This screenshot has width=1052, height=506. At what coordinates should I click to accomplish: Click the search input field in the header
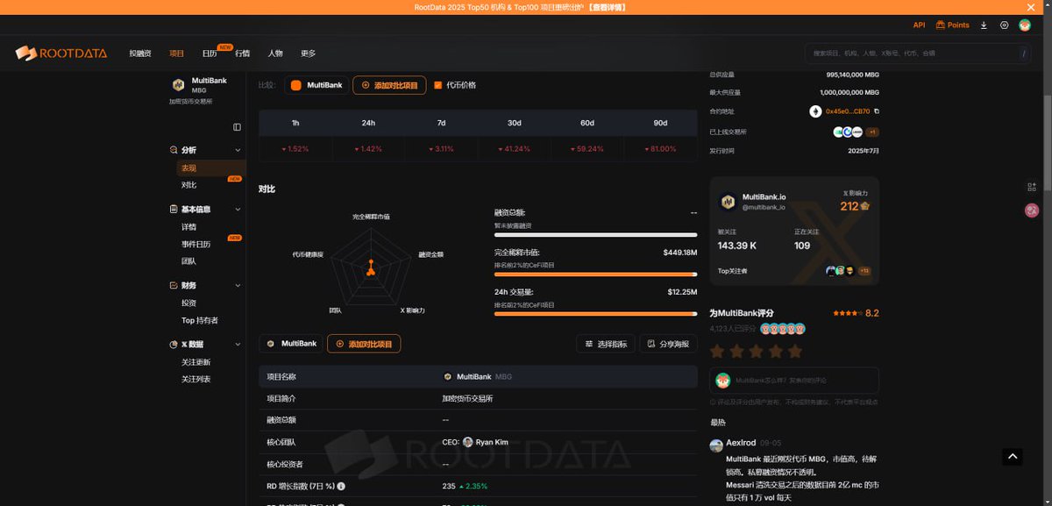click(918, 53)
